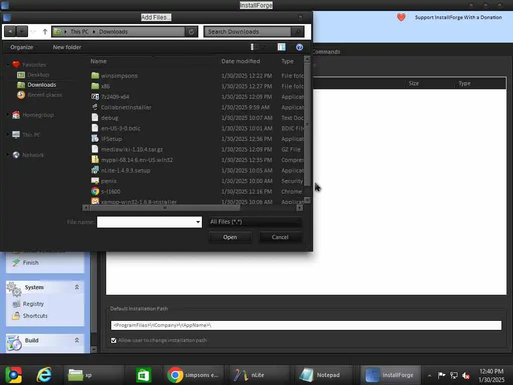The width and height of the screenshot is (513, 385).
Task: Click the Open button
Action: click(x=230, y=237)
